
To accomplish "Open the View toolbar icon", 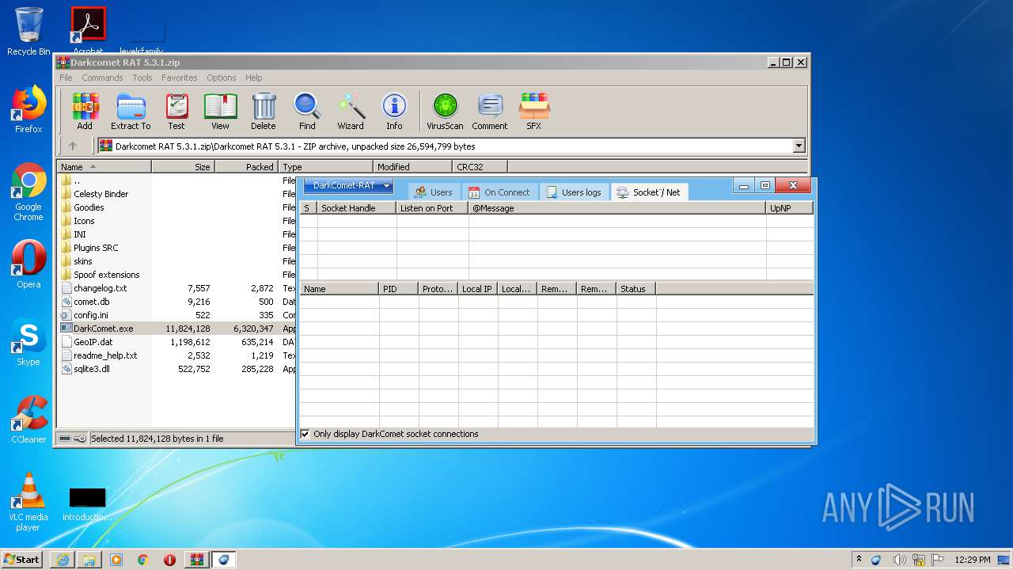I will pyautogui.click(x=220, y=111).
